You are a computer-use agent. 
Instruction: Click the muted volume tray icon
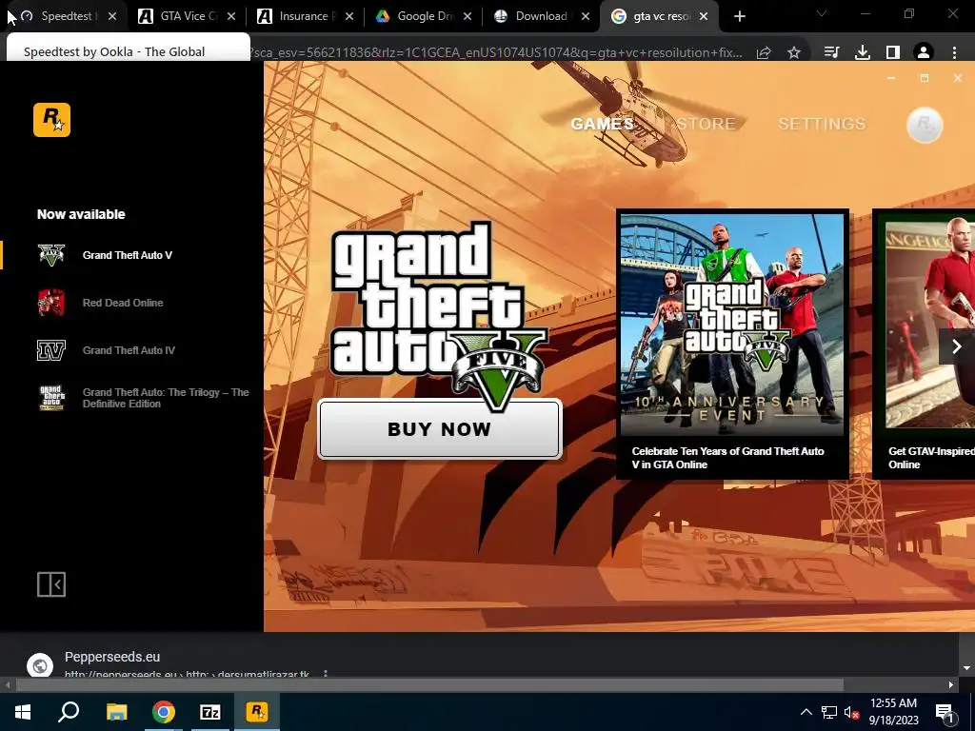tap(851, 712)
